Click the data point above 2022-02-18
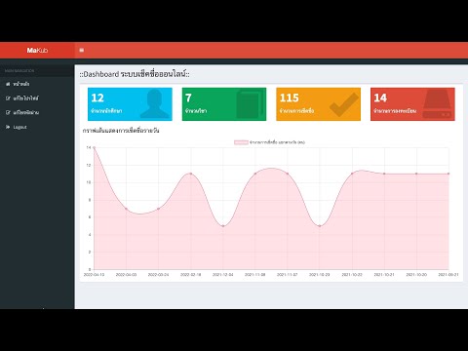 point(191,174)
